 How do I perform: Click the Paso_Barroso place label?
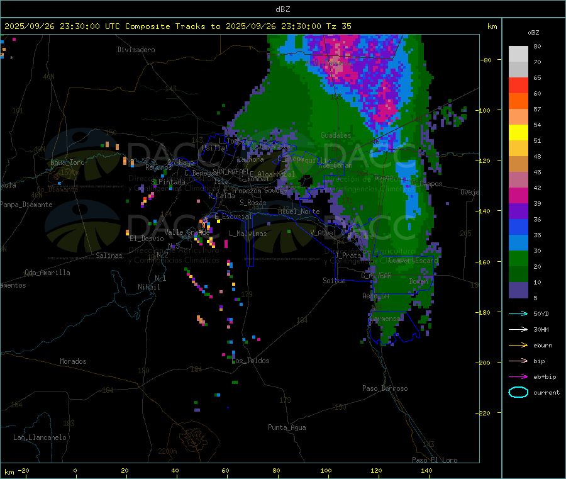(385, 388)
